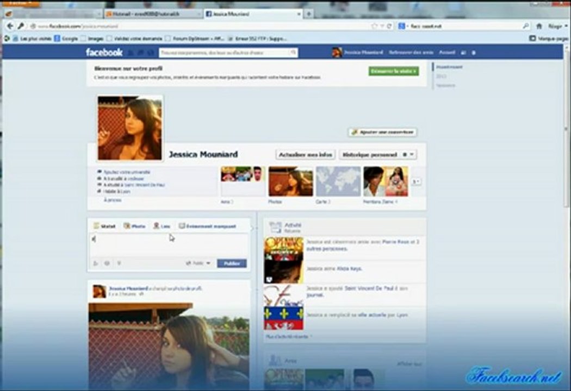Select Lieu tab in composer
571x391 pixels.
pos(162,226)
